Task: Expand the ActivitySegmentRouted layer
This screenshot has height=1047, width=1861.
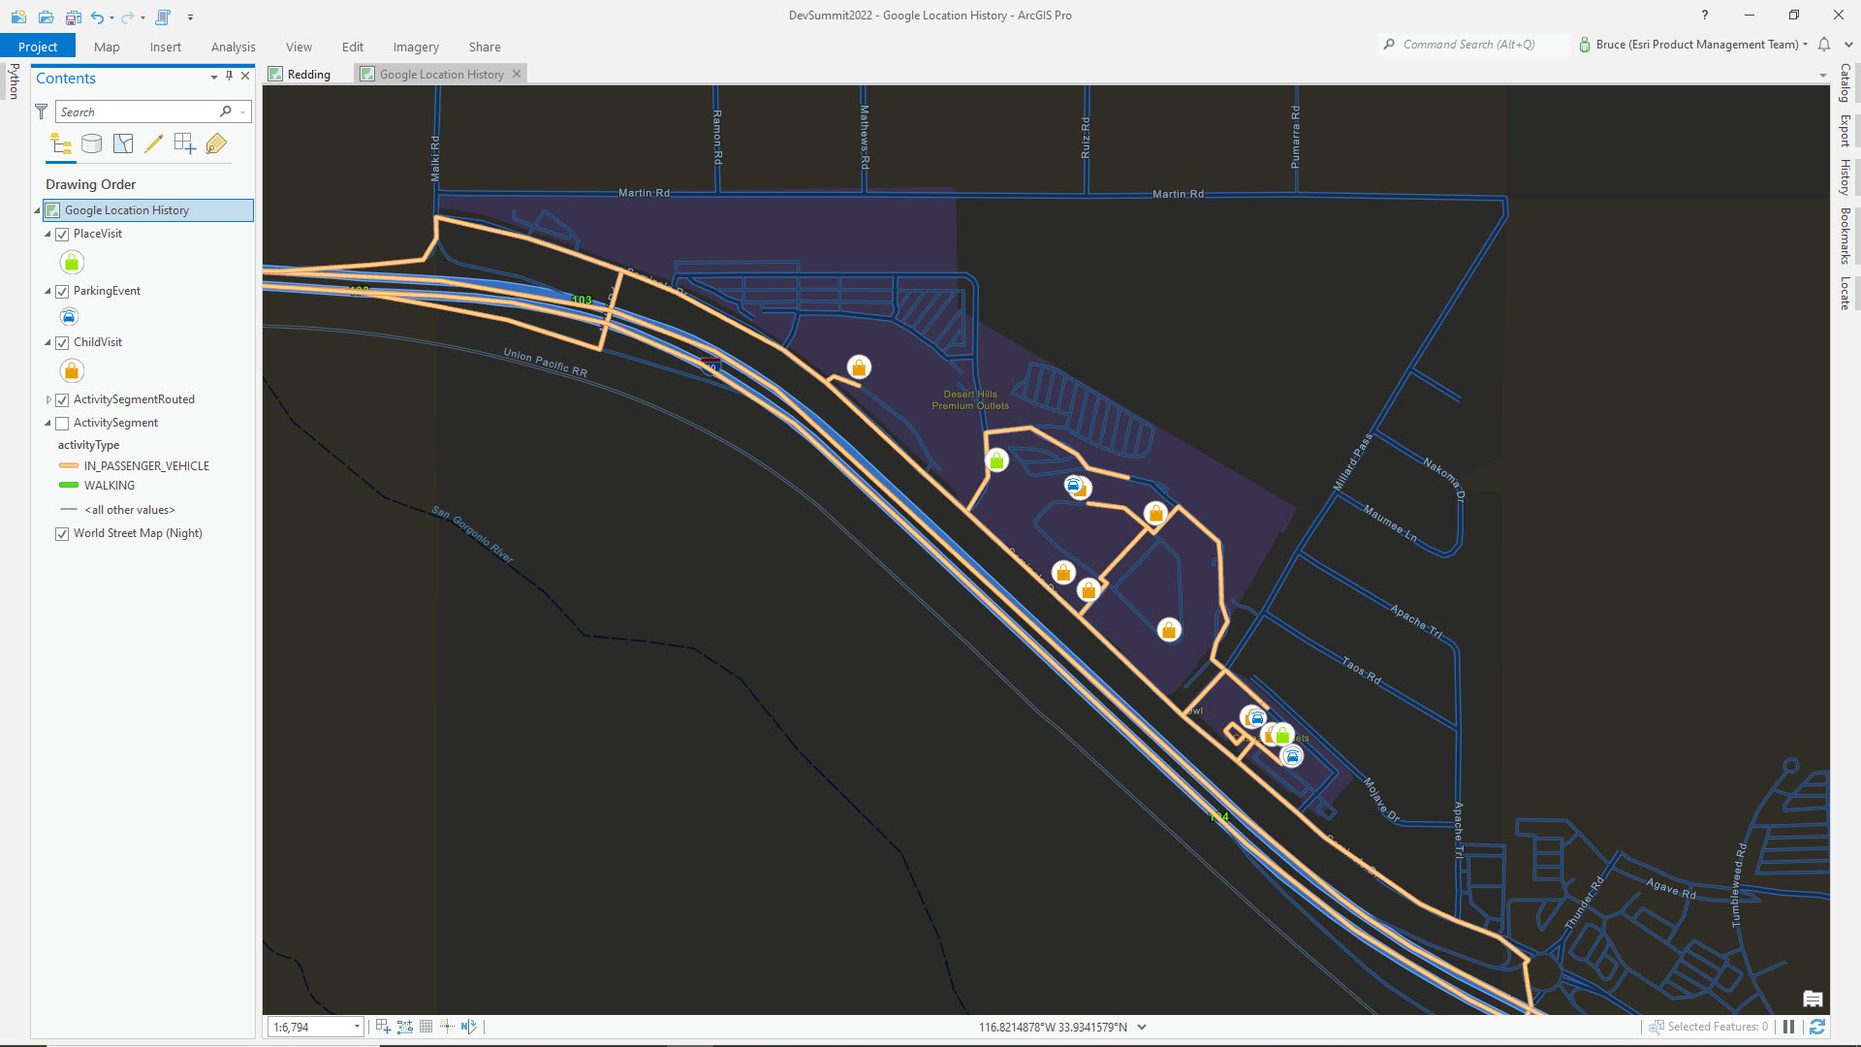Action: (48, 399)
